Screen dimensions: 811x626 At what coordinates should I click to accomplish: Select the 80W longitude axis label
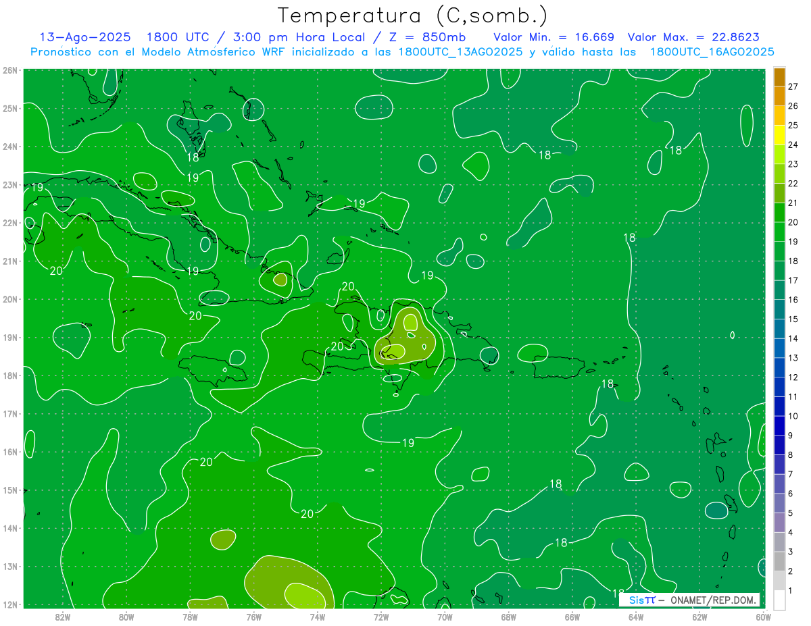coord(126,617)
